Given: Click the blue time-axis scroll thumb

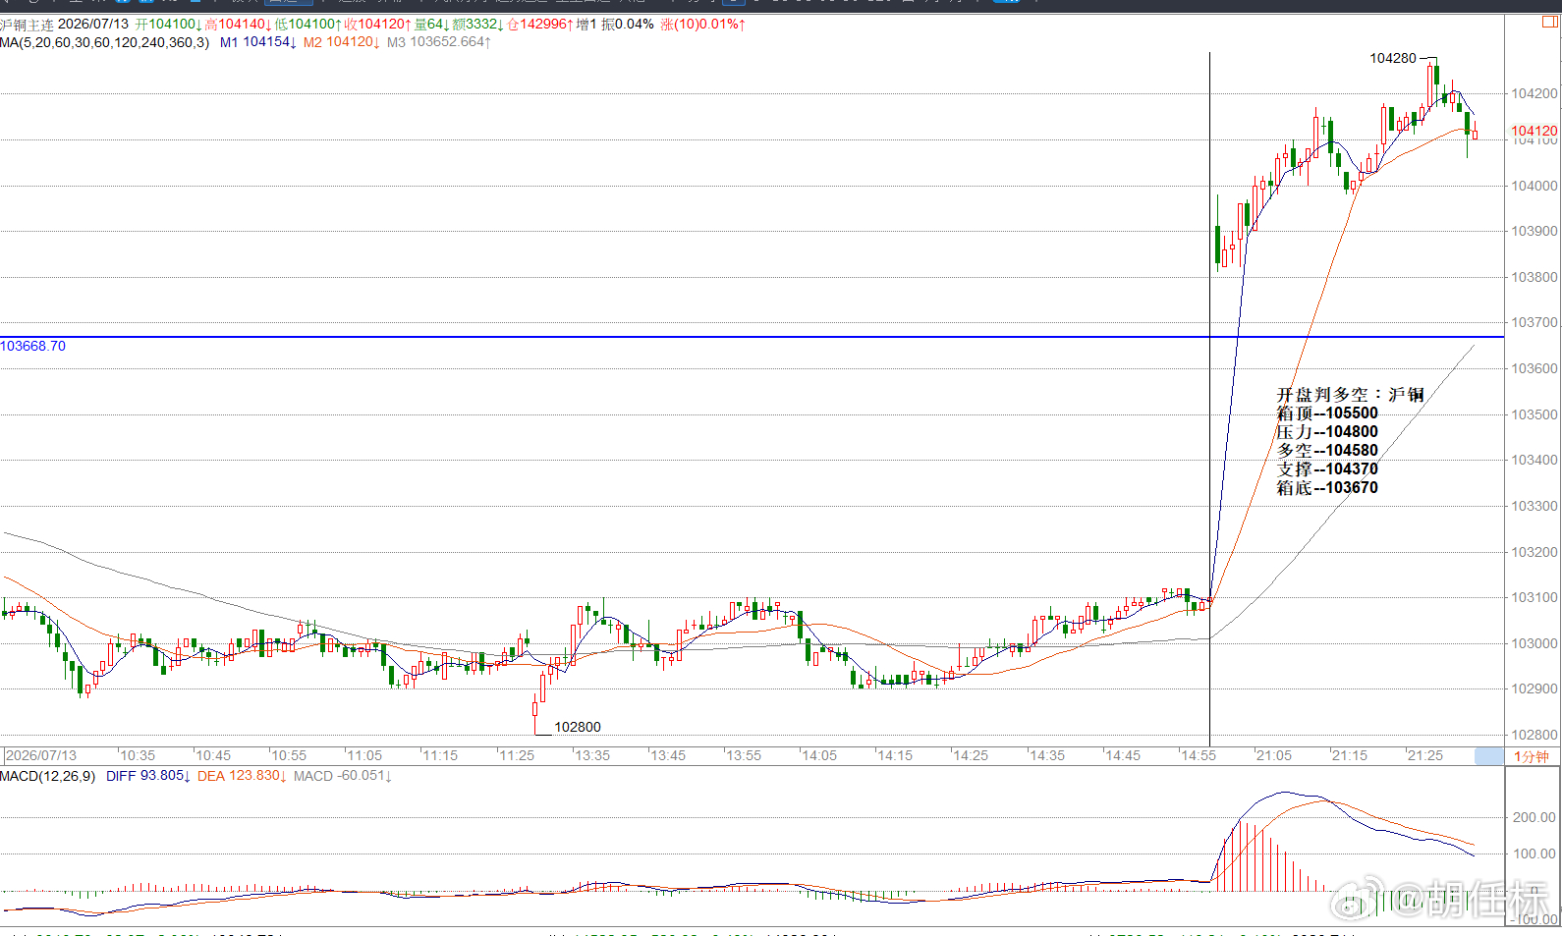Looking at the screenshot, I should [1489, 755].
